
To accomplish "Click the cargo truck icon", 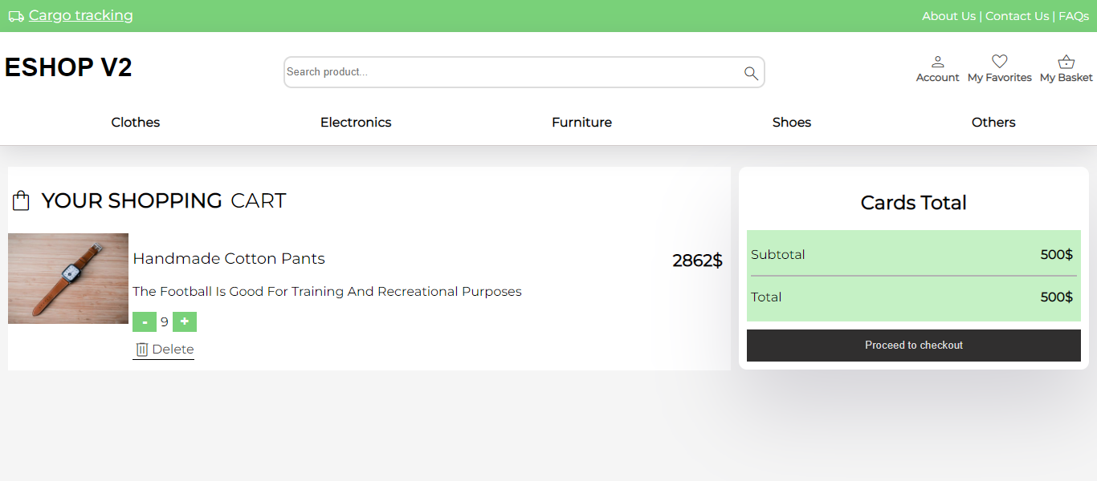I will tap(15, 15).
